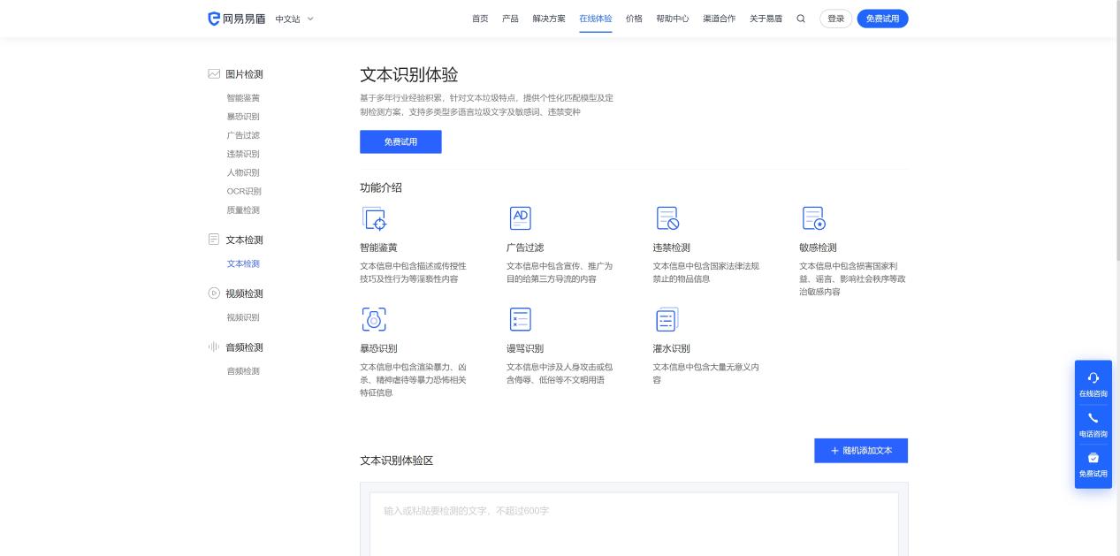Screen dimensions: 1120x556
Task: Open the 价格 page
Action: [x=634, y=19]
